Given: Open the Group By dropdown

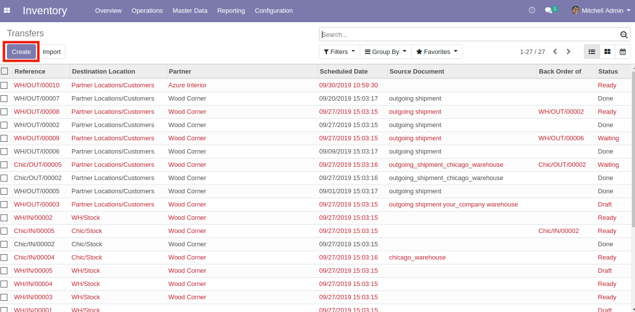Looking at the screenshot, I should 386,52.
